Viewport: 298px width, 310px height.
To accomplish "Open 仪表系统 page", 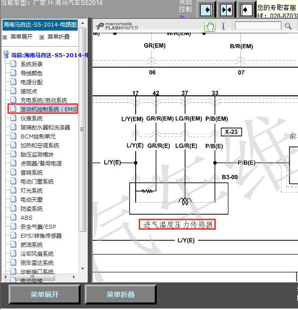I will click(x=32, y=118).
